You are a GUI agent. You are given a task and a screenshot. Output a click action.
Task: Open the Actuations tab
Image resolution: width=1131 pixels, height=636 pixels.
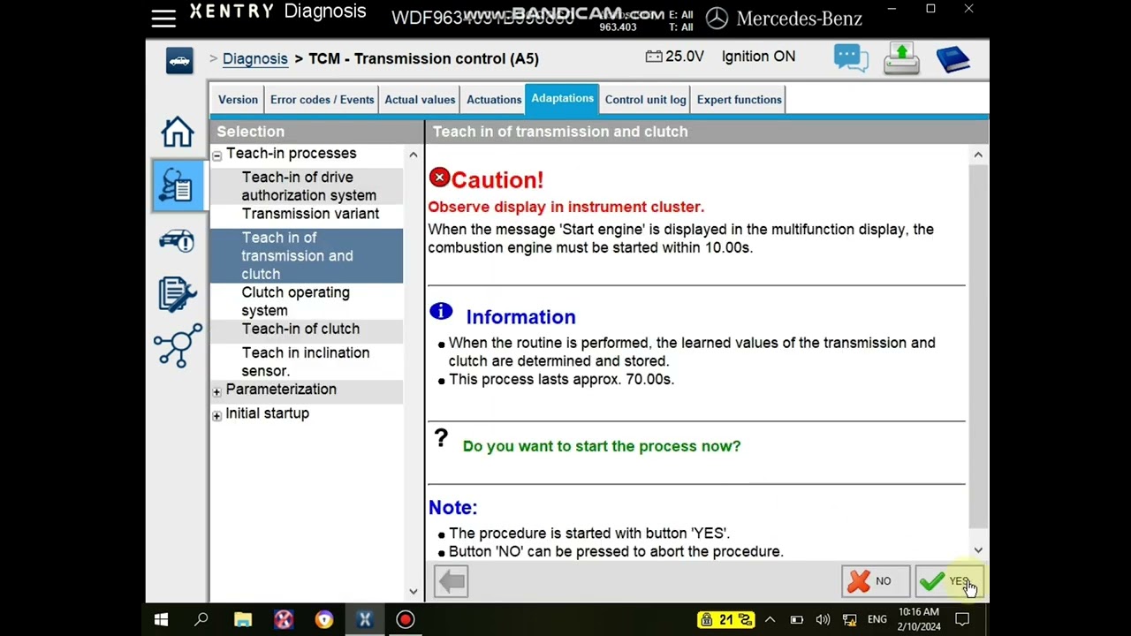(494, 100)
